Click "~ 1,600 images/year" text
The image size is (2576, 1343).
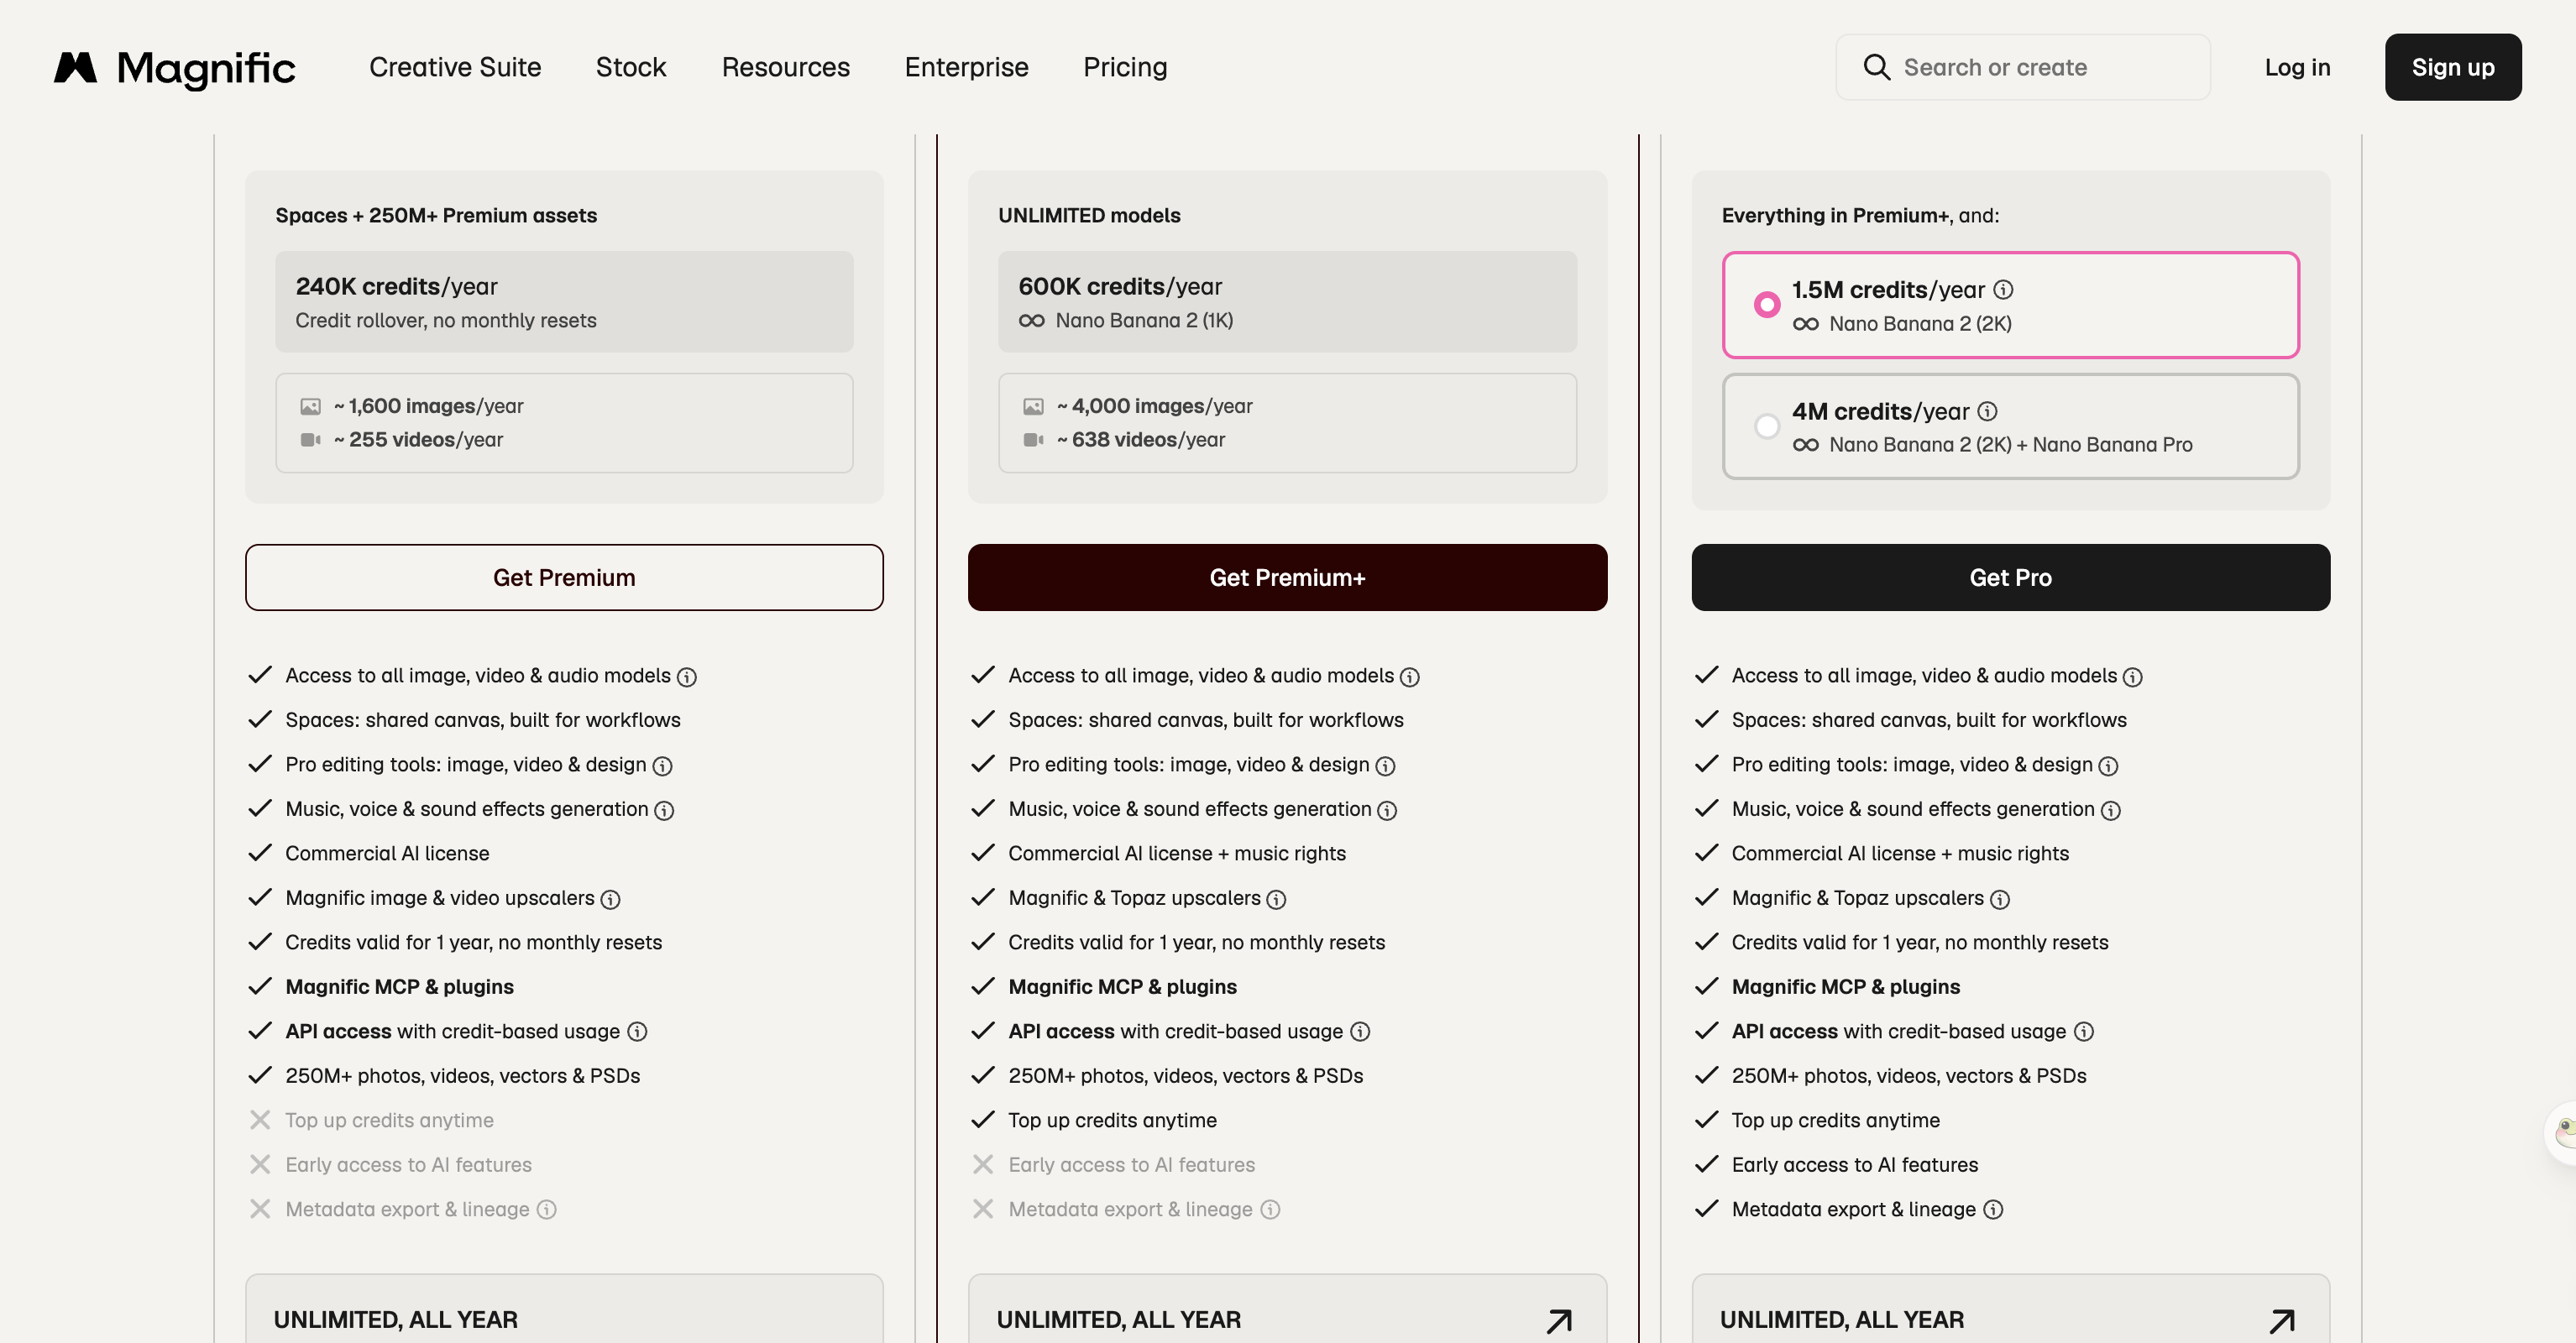click(428, 406)
